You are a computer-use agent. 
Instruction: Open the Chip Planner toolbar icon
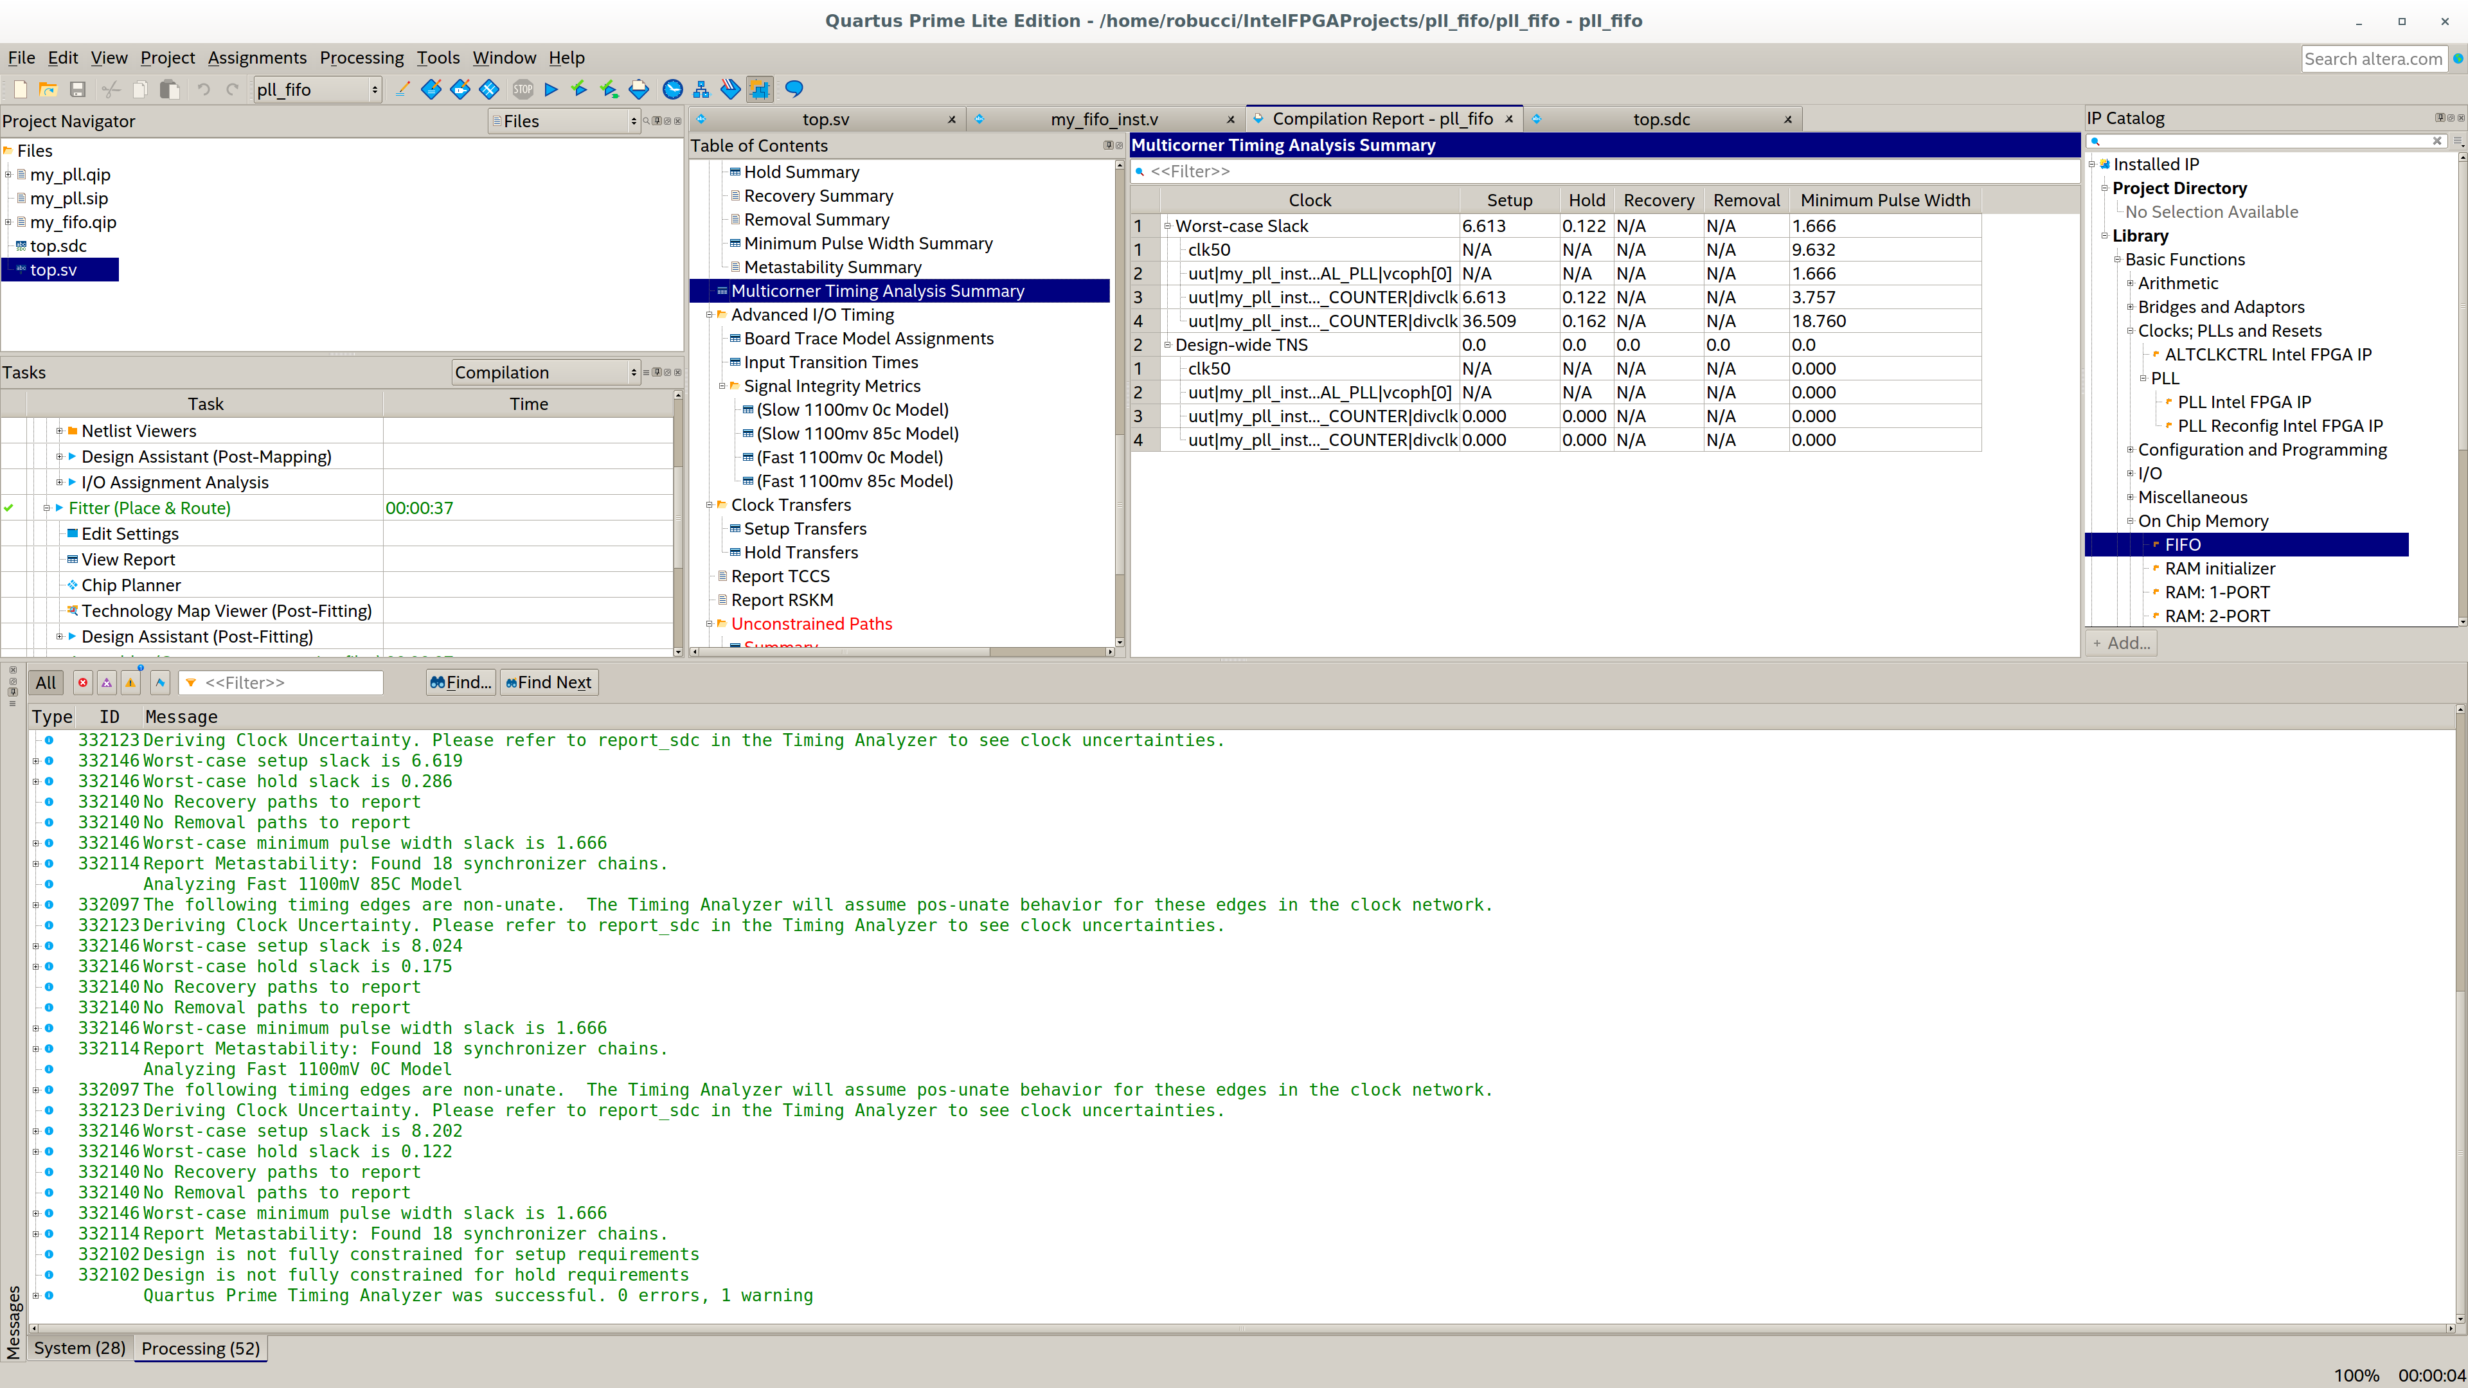click(488, 89)
